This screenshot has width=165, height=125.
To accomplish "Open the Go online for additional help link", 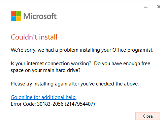I will click(43, 97).
